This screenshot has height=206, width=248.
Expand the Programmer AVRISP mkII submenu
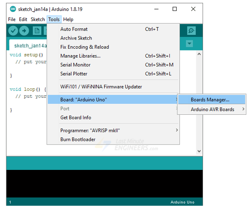(x=113, y=130)
